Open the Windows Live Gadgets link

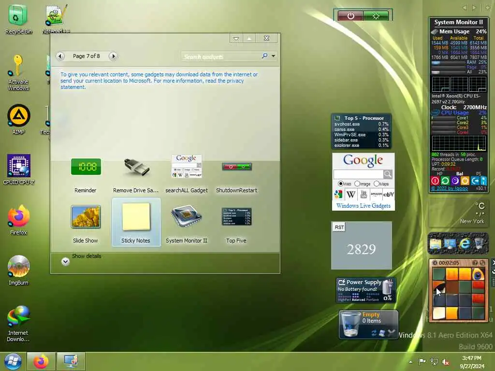[x=364, y=206]
